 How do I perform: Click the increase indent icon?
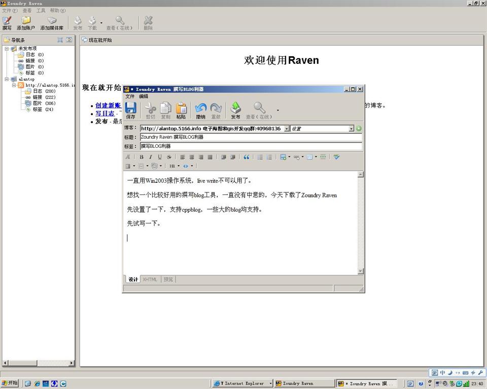(x=224, y=157)
